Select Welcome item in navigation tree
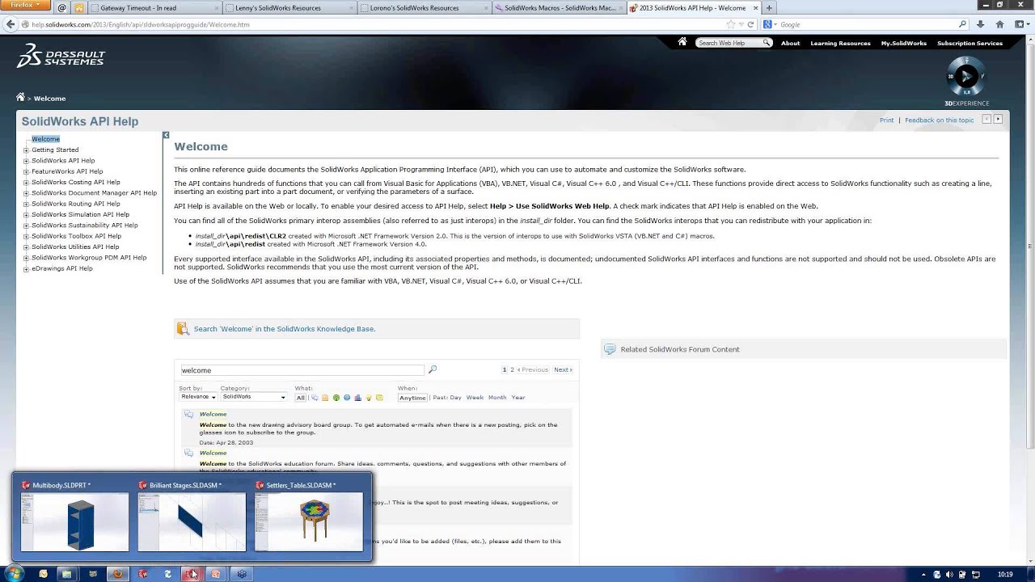The image size is (1035, 582). point(46,139)
